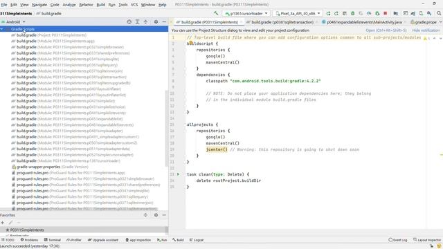The height and width of the screenshot is (249, 443).
Task: Open the Navigate menu
Action: coord(39,5)
